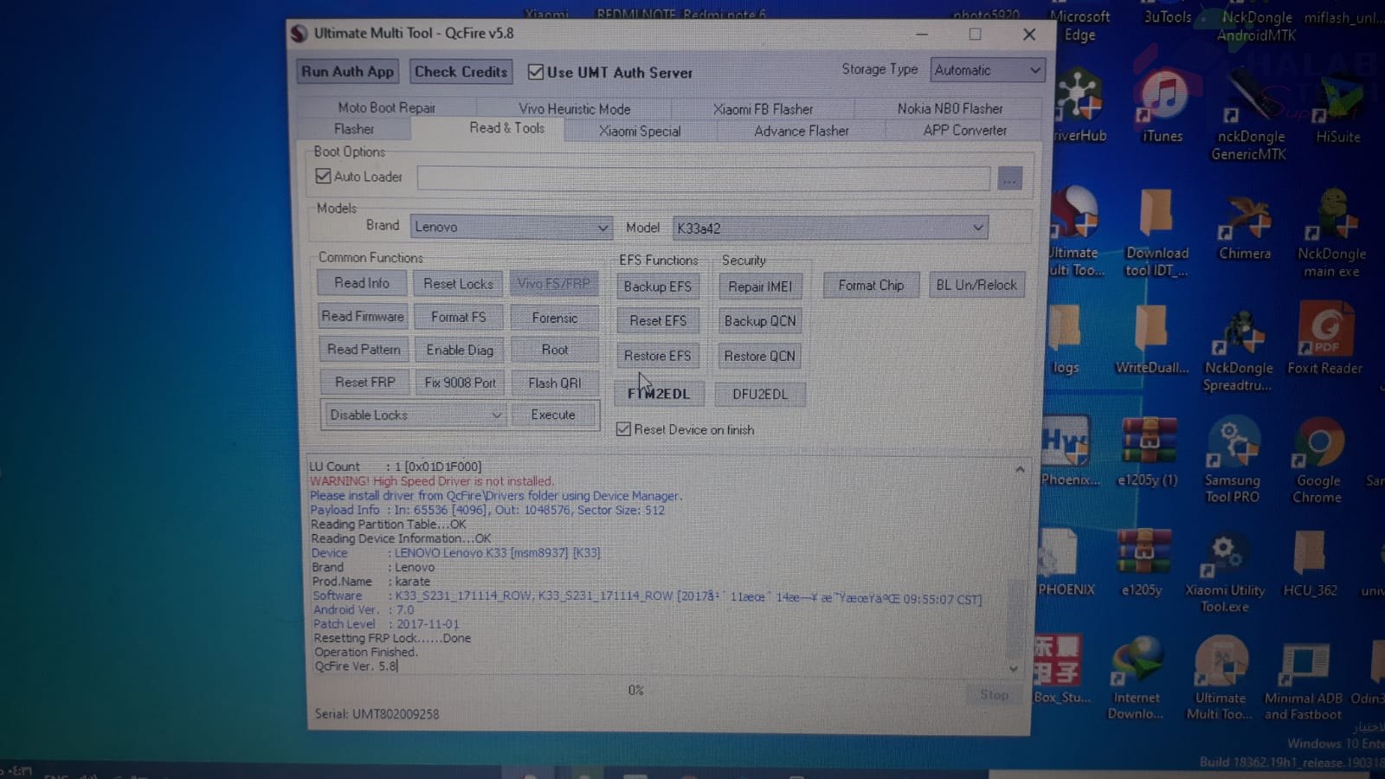This screenshot has height=779, width=1385.
Task: Open Google Chrome desktop shortcut
Action: pos(1317,460)
